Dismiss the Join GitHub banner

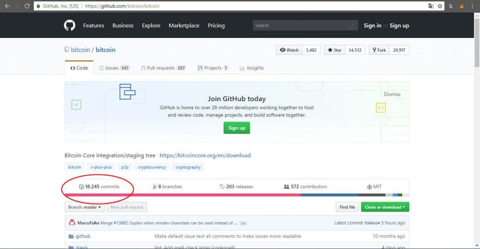(392, 94)
